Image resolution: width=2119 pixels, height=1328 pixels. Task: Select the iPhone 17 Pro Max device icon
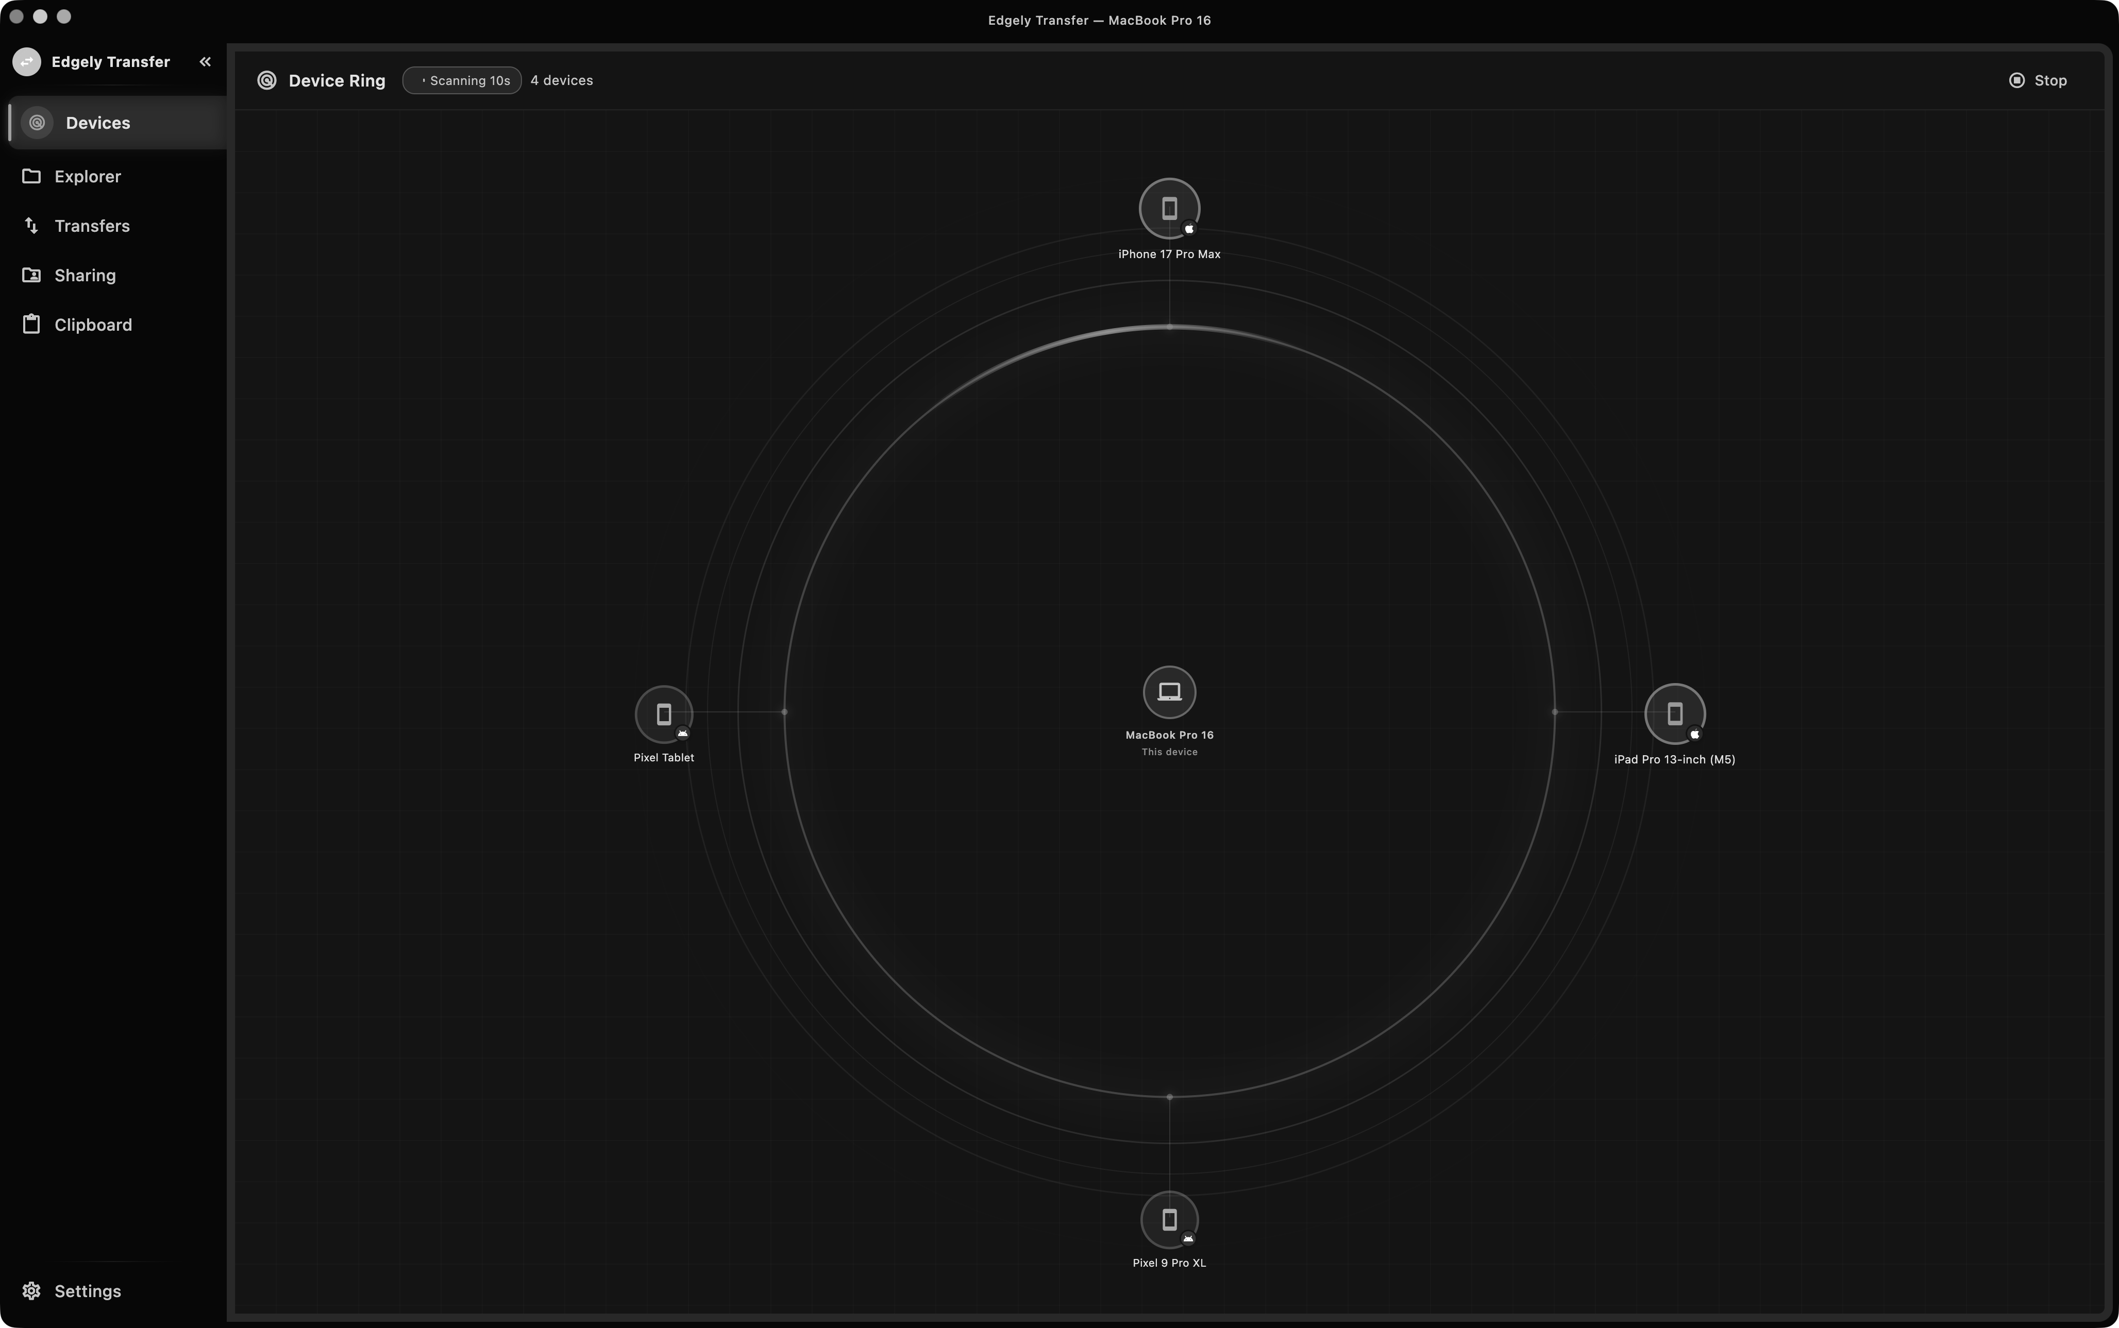pyautogui.click(x=1169, y=209)
